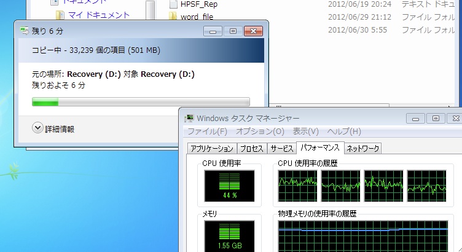Click the second CPU history graph
The height and width of the screenshot is (252, 462).
click(340, 186)
